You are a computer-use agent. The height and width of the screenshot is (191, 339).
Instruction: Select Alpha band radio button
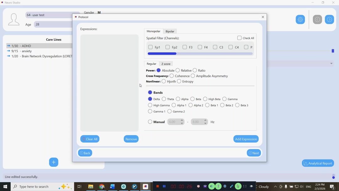(x=178, y=99)
